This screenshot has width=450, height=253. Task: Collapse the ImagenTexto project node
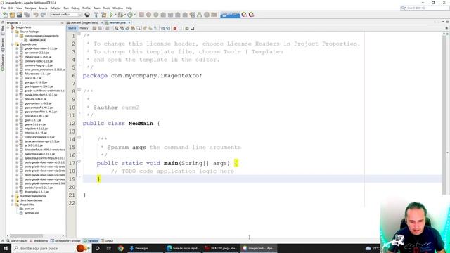[8, 27]
